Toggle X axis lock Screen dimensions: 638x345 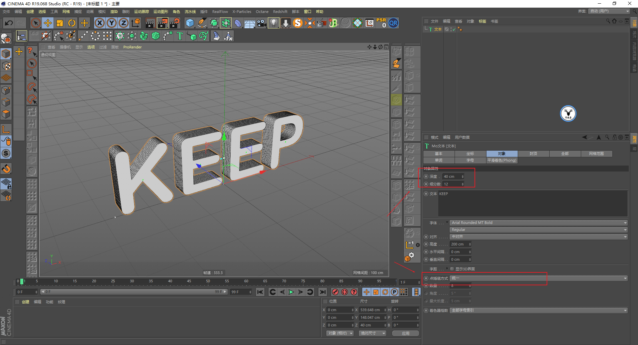coord(99,23)
